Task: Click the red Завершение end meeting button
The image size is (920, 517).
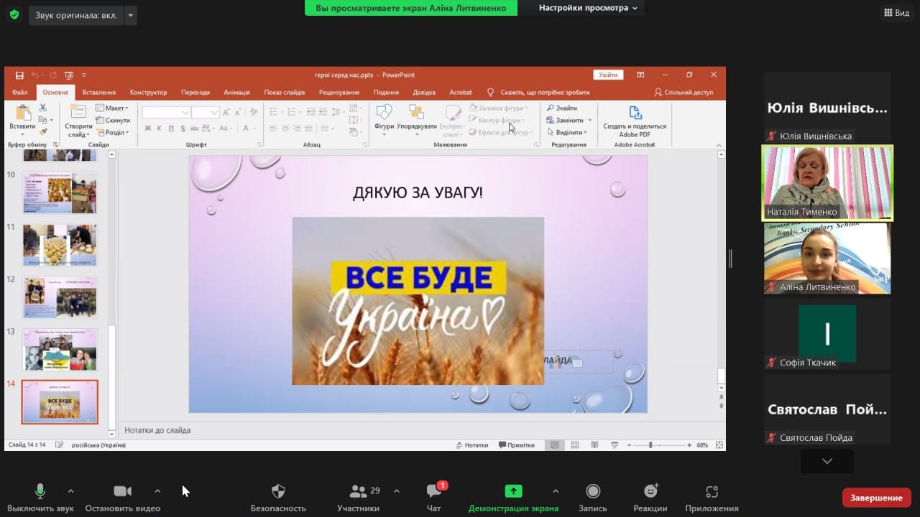Action: tap(876, 498)
